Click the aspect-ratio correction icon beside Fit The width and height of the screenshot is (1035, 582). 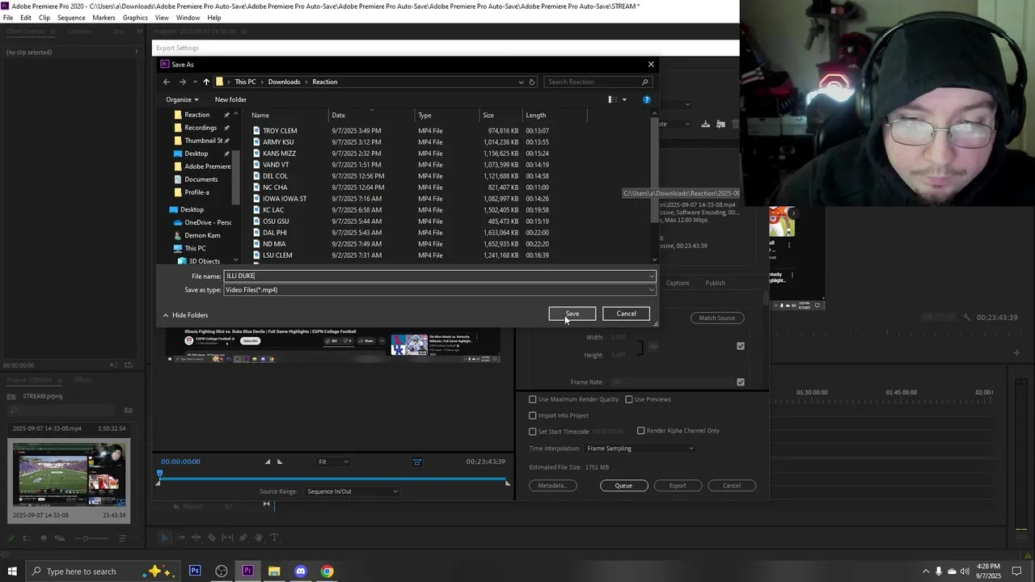pyautogui.click(x=417, y=462)
